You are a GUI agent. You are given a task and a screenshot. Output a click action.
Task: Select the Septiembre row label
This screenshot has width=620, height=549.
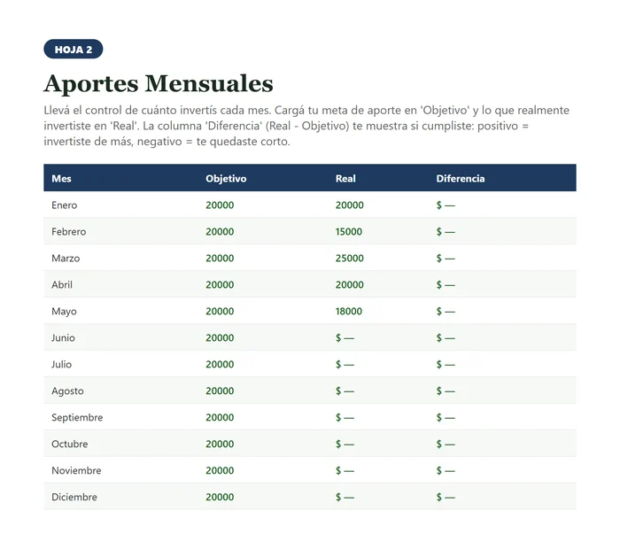click(x=77, y=417)
